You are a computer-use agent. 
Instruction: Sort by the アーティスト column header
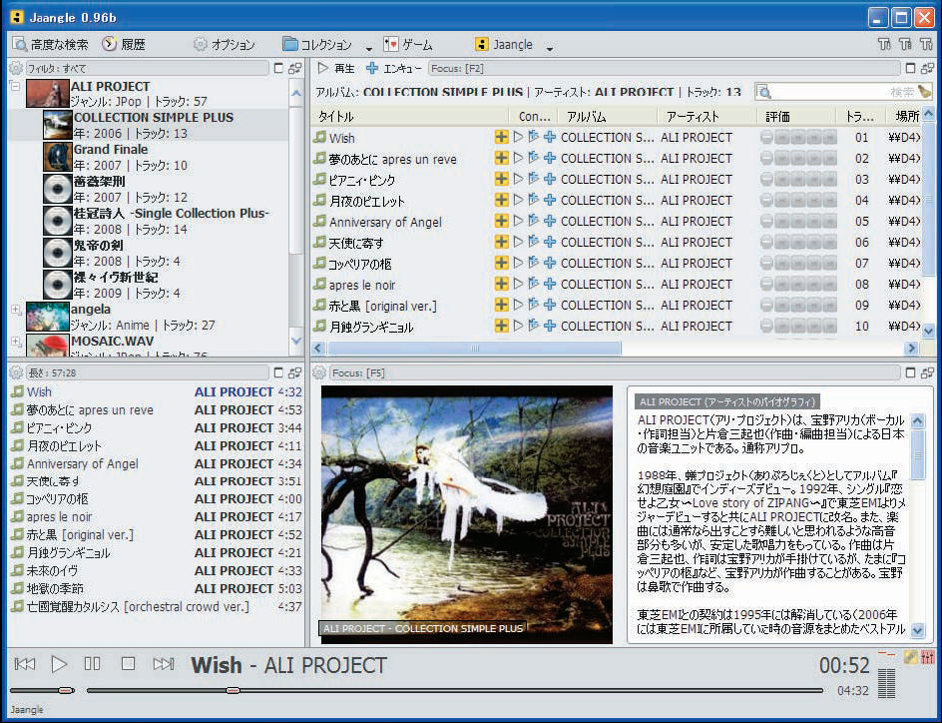click(706, 117)
